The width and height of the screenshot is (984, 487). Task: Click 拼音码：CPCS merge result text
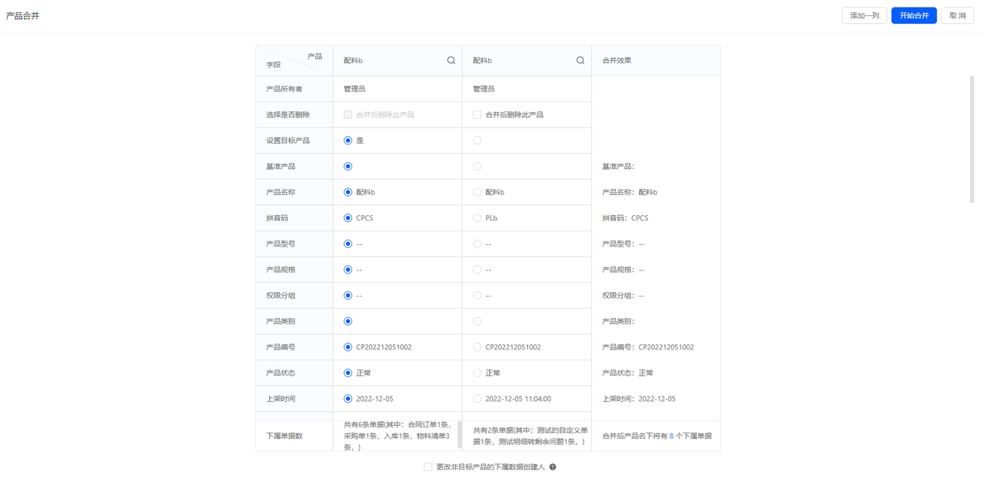625,218
